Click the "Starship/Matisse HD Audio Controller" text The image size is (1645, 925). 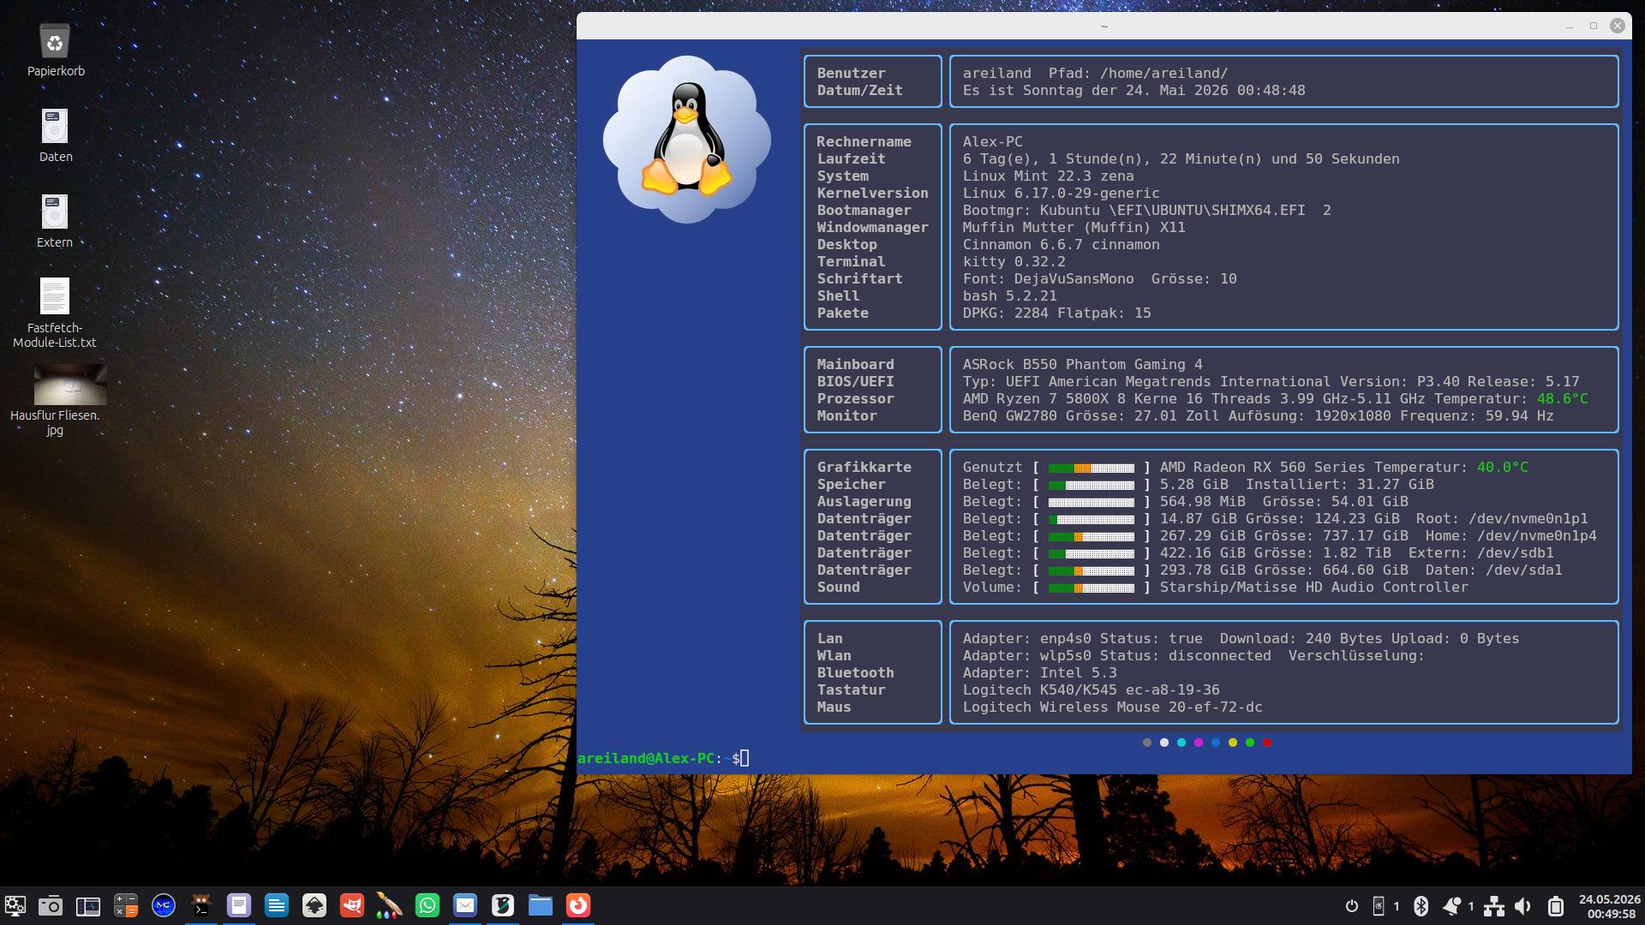[1313, 588]
